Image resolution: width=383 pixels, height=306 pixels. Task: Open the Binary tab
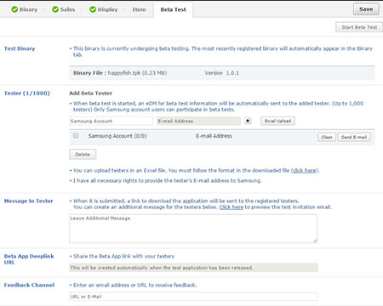[x=25, y=9]
